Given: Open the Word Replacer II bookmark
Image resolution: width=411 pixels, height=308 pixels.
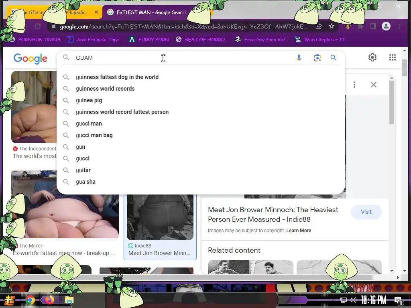Looking at the screenshot, I should point(319,40).
